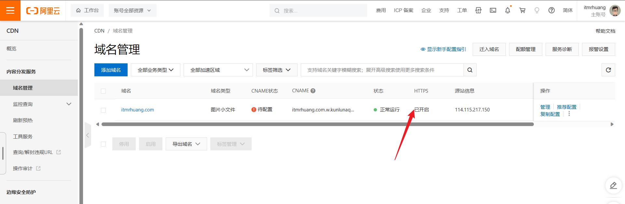Click the 服务诊断 button
Viewport: 625px width, 204px height.
click(562, 49)
